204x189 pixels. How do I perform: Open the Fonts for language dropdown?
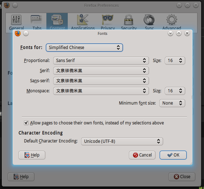[84, 48]
